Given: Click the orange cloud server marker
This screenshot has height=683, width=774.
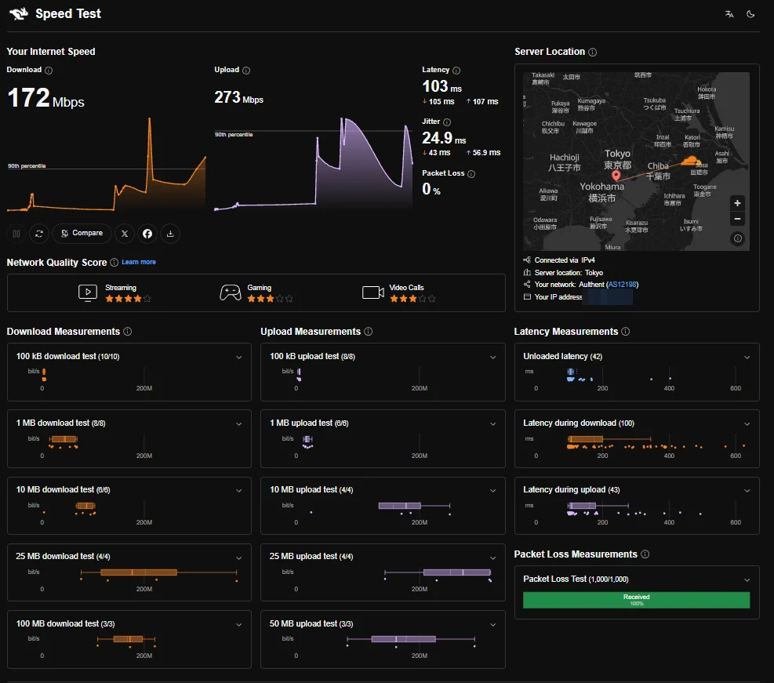Looking at the screenshot, I should click(691, 161).
